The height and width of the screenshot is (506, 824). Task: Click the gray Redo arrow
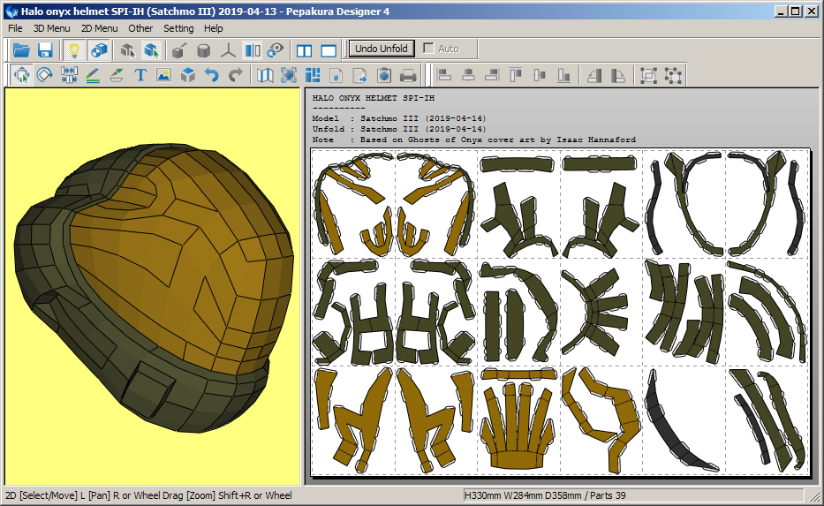point(236,75)
